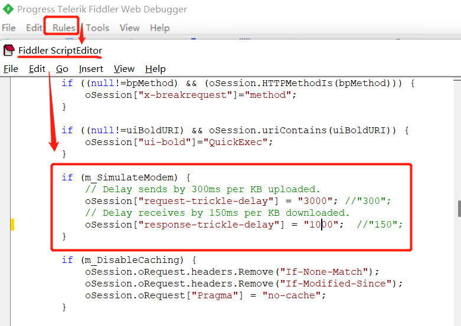
Task: Click the "no-cache" string value
Action: coord(291,295)
